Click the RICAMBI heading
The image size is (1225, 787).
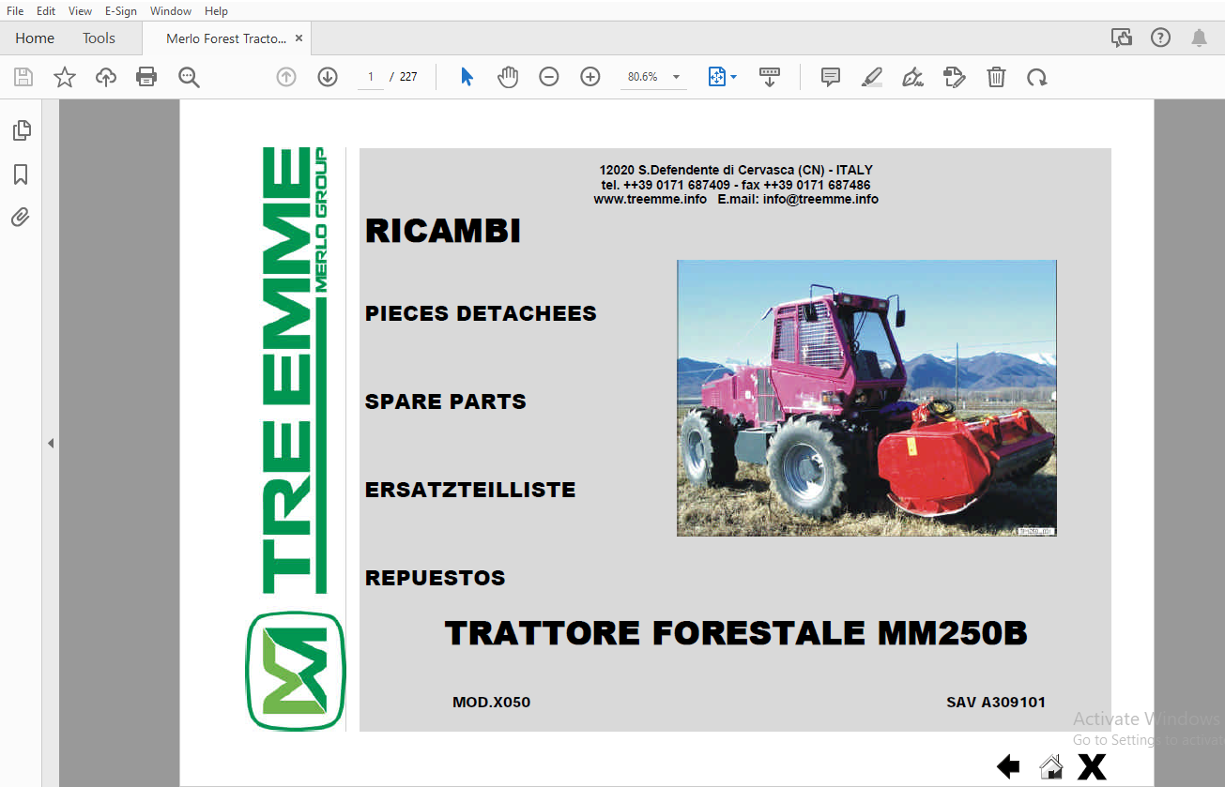(443, 232)
